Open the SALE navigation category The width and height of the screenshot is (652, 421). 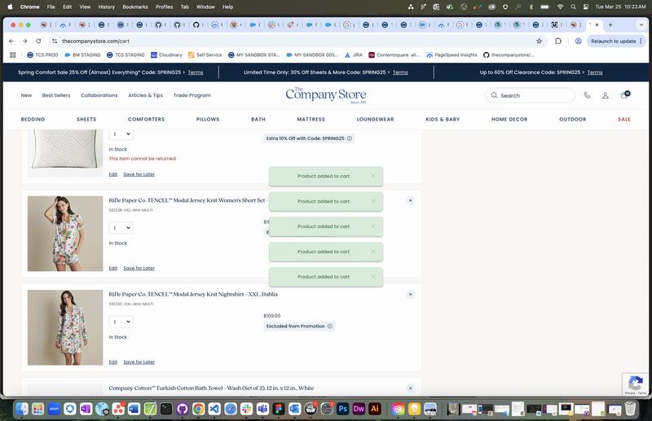[x=624, y=120]
